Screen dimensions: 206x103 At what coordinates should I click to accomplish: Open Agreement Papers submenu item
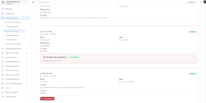point(13,35)
